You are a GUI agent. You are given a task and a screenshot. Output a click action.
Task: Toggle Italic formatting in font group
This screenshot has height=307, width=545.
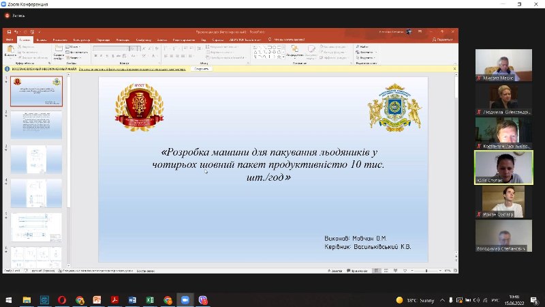point(101,56)
